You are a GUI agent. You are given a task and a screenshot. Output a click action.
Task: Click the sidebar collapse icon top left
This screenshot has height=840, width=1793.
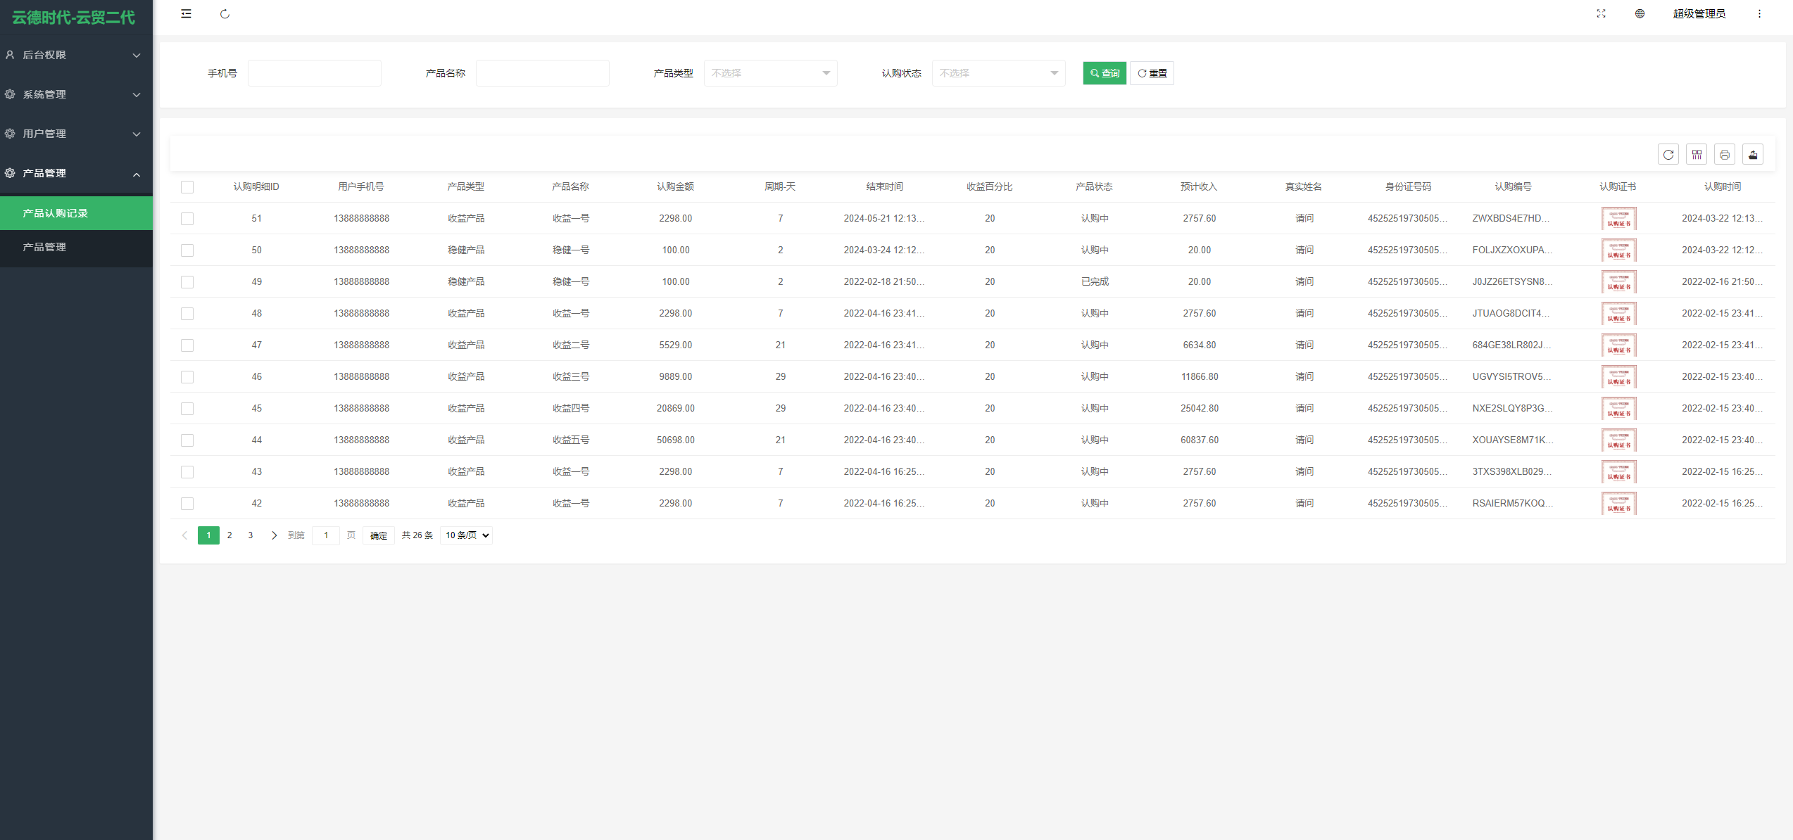pos(185,13)
